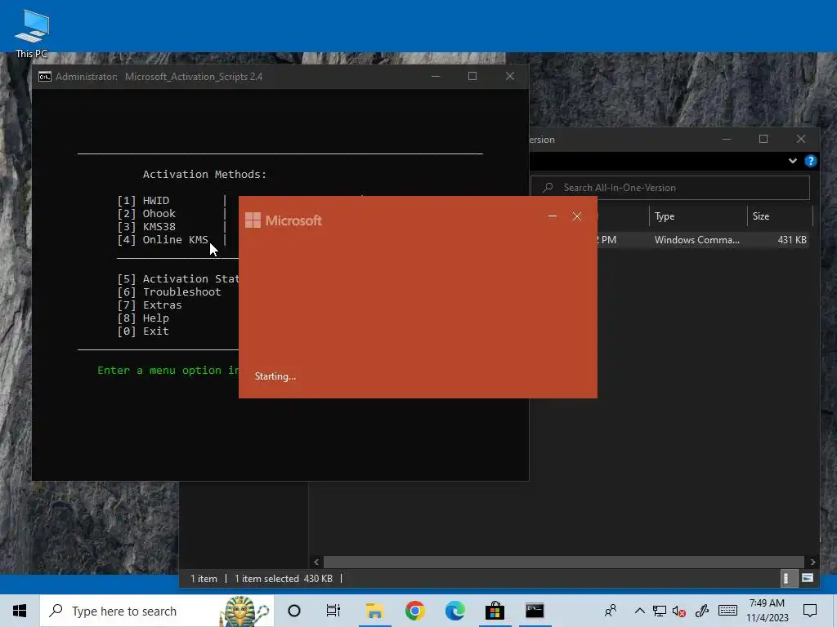Click the Microsoft logo on the splash screen
This screenshot has width=837, height=627.
click(x=284, y=220)
